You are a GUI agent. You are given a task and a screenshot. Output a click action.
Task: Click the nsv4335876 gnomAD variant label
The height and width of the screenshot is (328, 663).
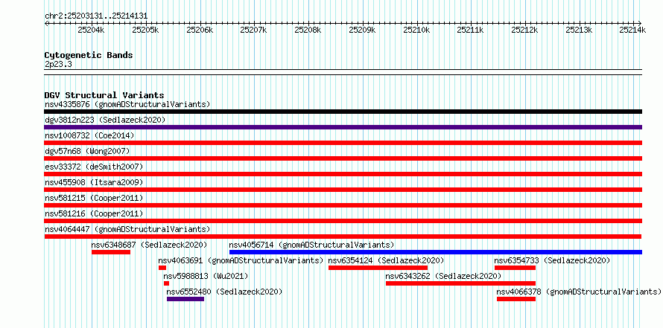[x=127, y=104]
